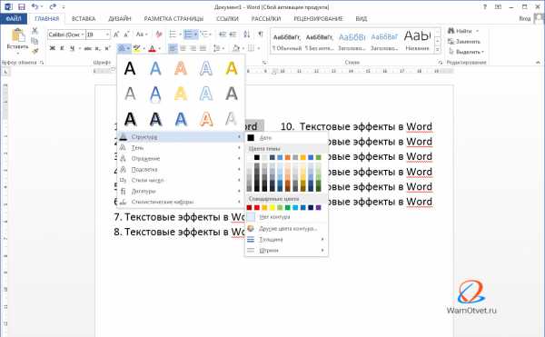Screen dimensions: 545x337
Task: Click the Paste (Вставить) clipboard icon
Action: tap(18, 35)
